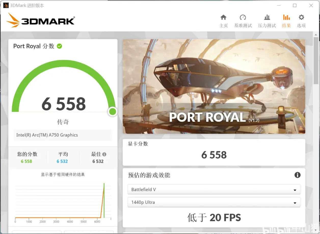320x234 pixels.
Task: Click the 显示基于相同硬件的结果 caption
Action: [63, 175]
